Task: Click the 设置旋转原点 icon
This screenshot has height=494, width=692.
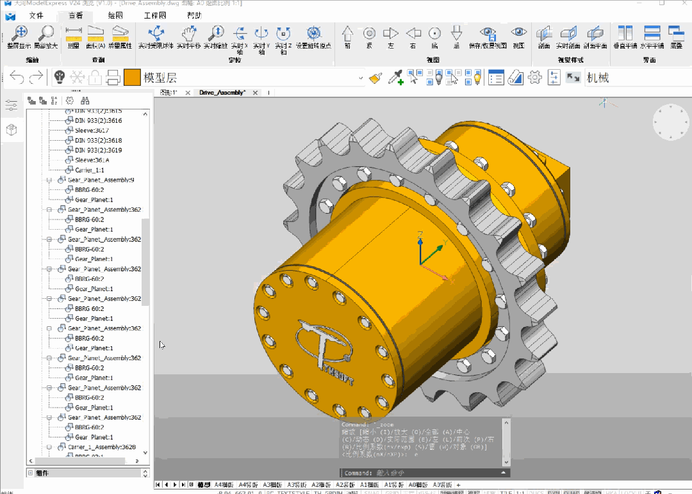Action: tap(313, 33)
